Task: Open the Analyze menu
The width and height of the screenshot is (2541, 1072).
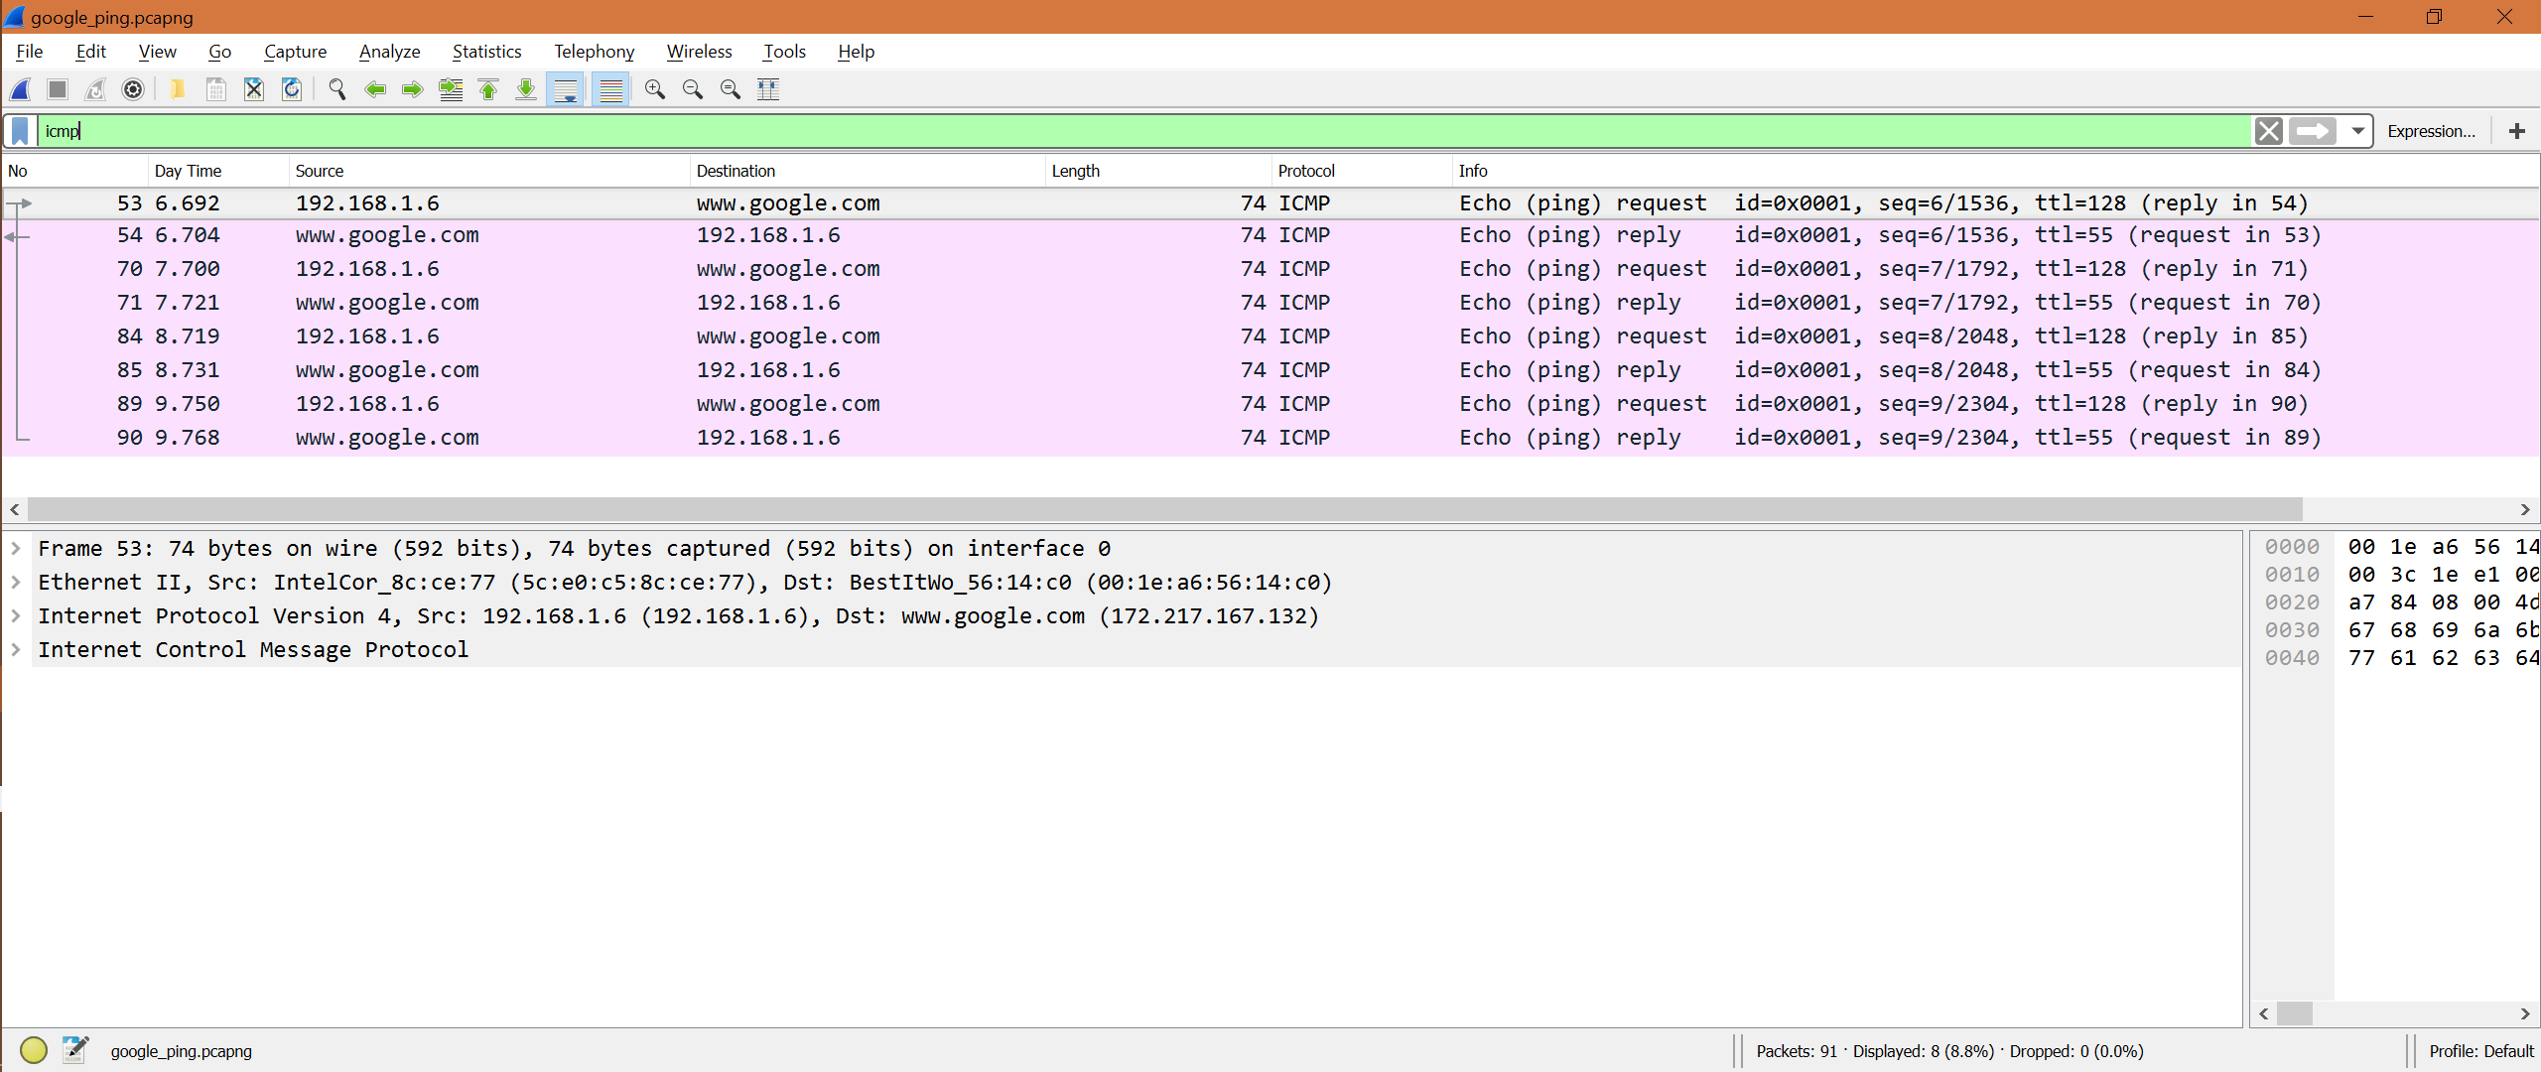Action: (x=387, y=51)
